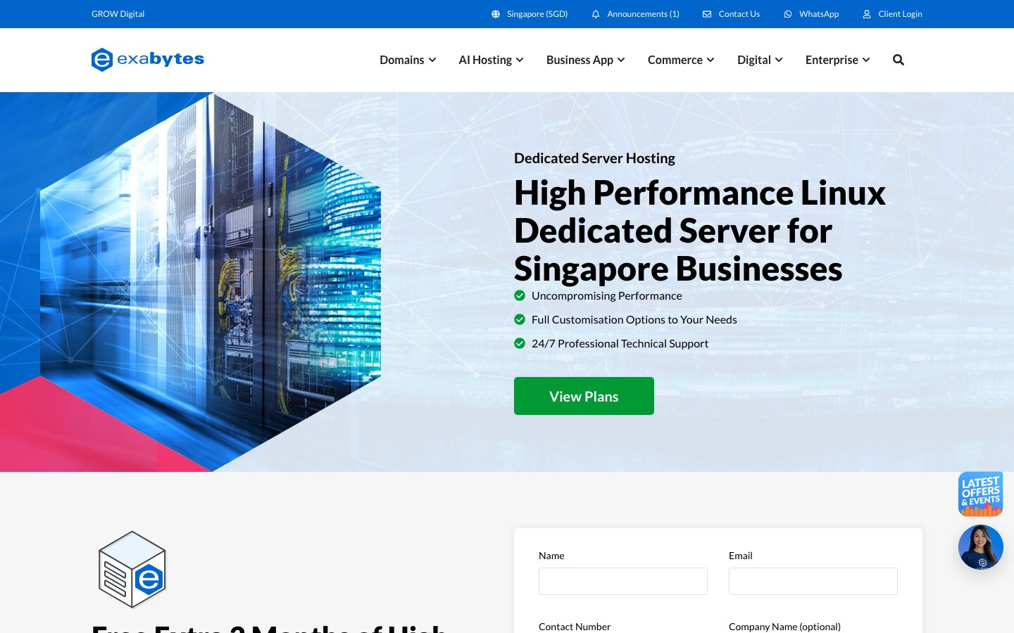This screenshot has width=1014, height=633.
Task: Expand the Enterprise chevron
Action: click(866, 60)
